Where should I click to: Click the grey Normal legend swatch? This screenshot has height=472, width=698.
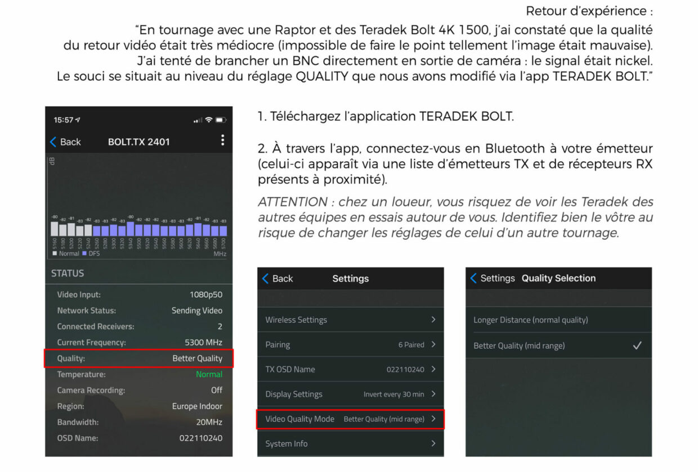54,253
